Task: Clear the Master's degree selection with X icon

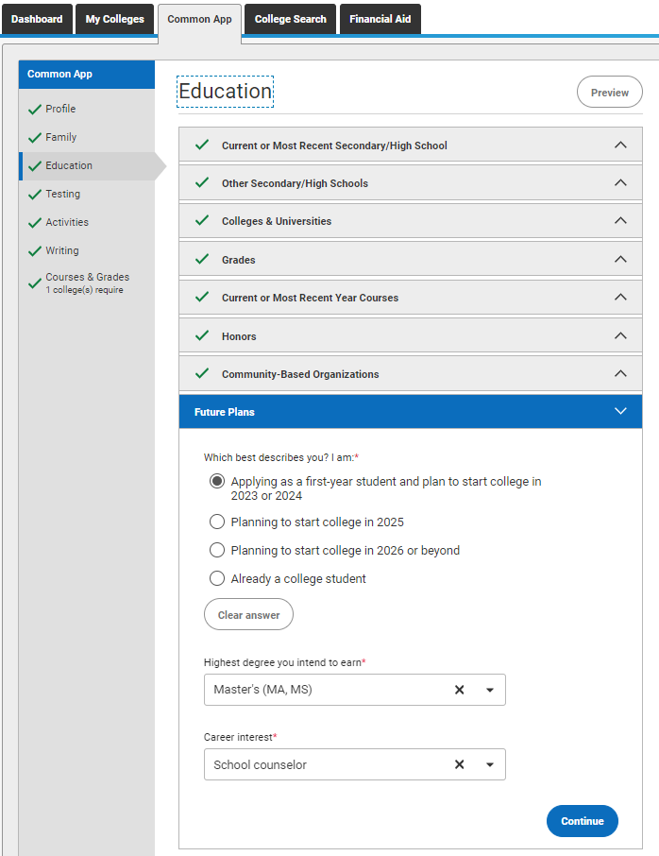Action: tap(460, 690)
